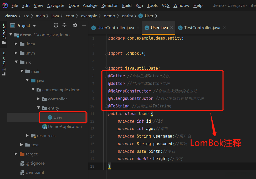The height and width of the screenshot is (179, 256).
Task: Close the UserController.java tab
Action: [x=138, y=28]
